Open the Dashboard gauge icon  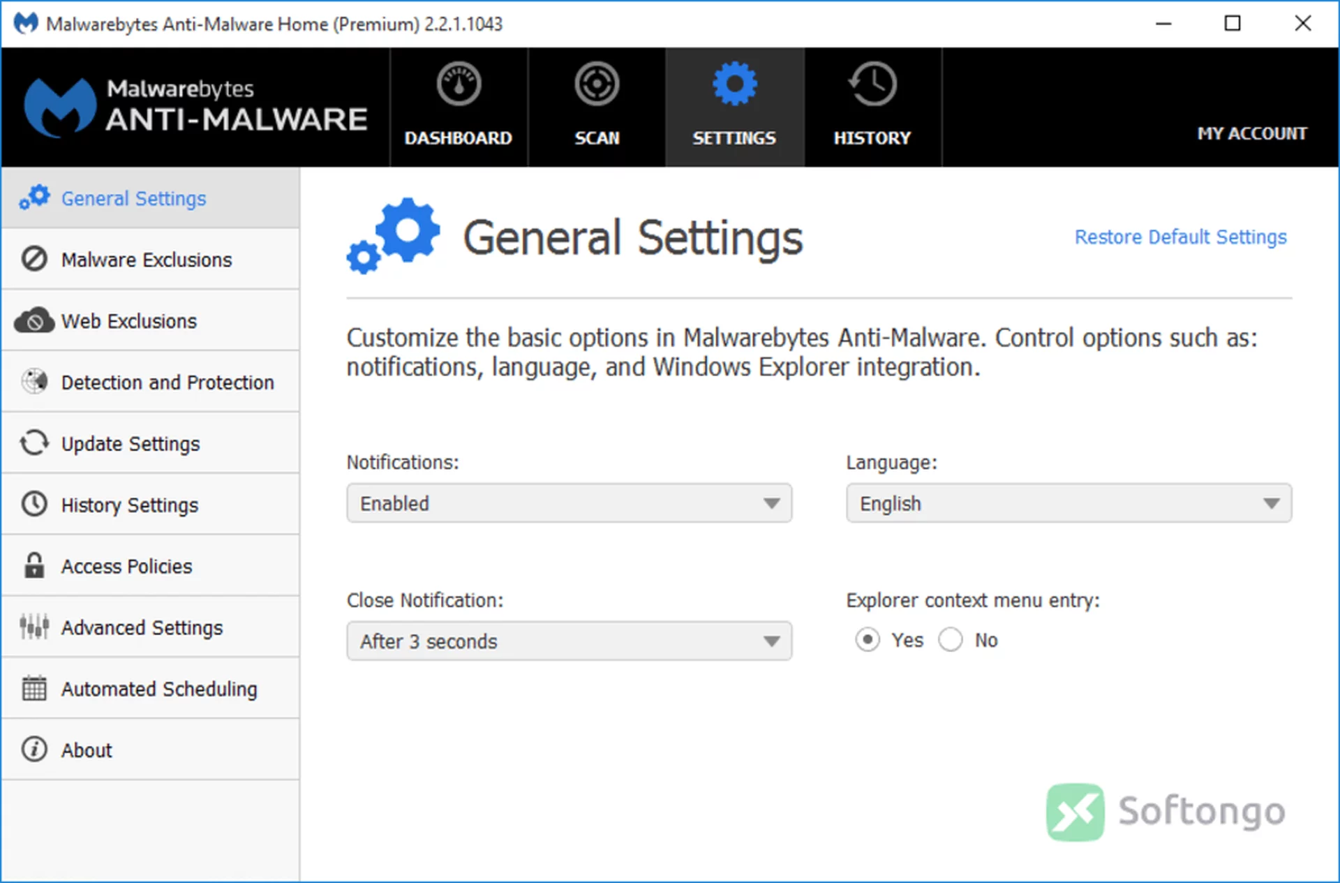pyautogui.click(x=459, y=84)
